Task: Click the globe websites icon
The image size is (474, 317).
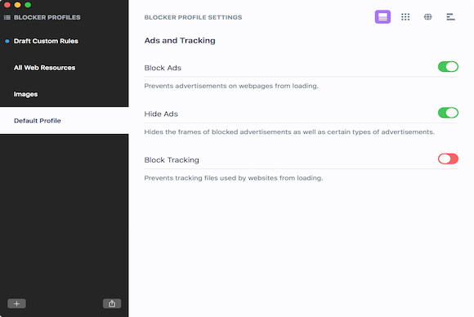Action: pyautogui.click(x=427, y=17)
